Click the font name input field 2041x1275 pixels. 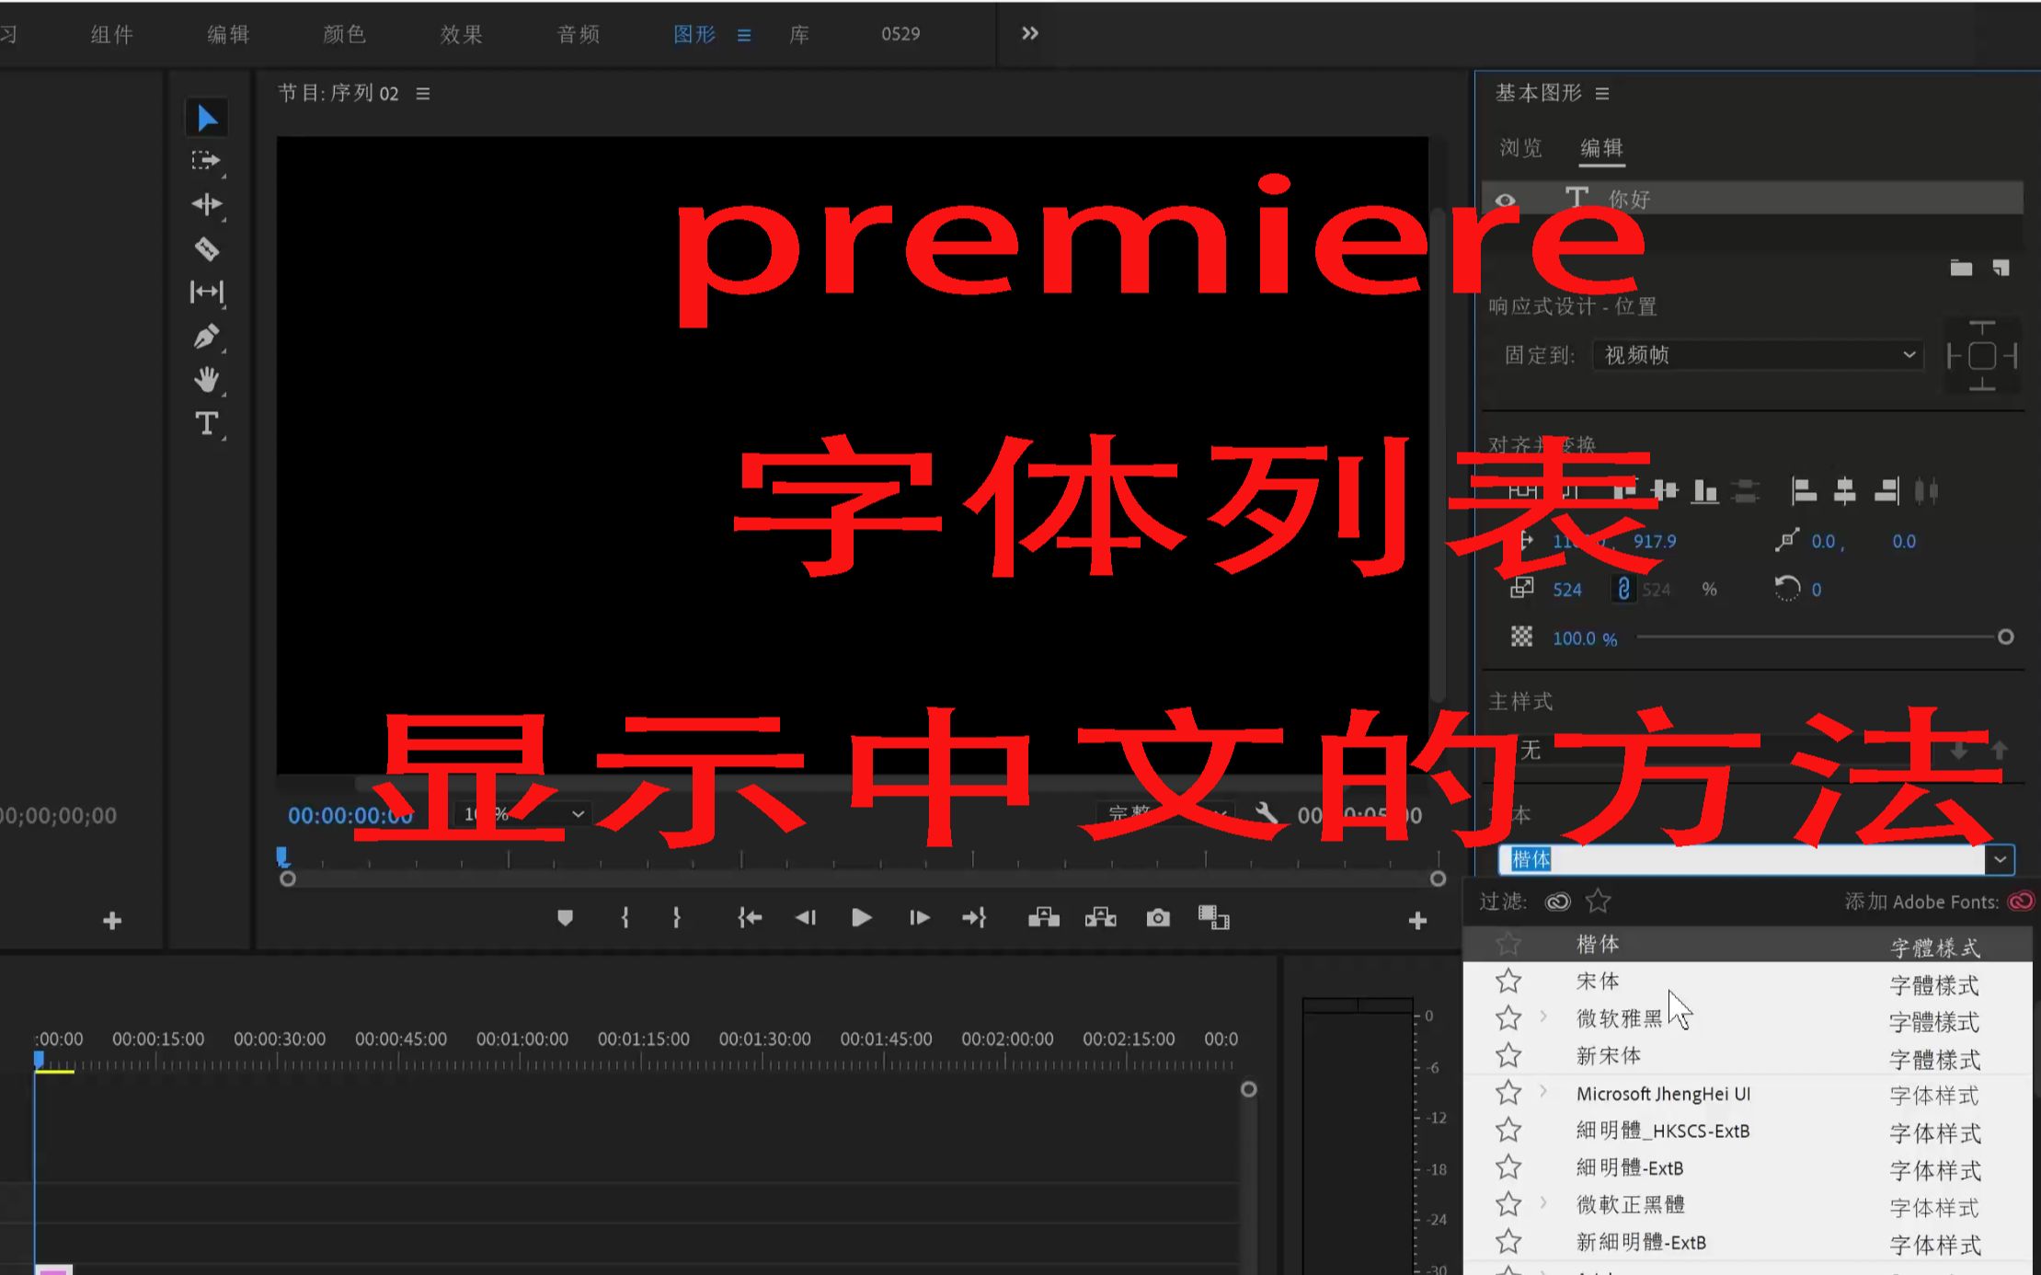pos(1741,860)
